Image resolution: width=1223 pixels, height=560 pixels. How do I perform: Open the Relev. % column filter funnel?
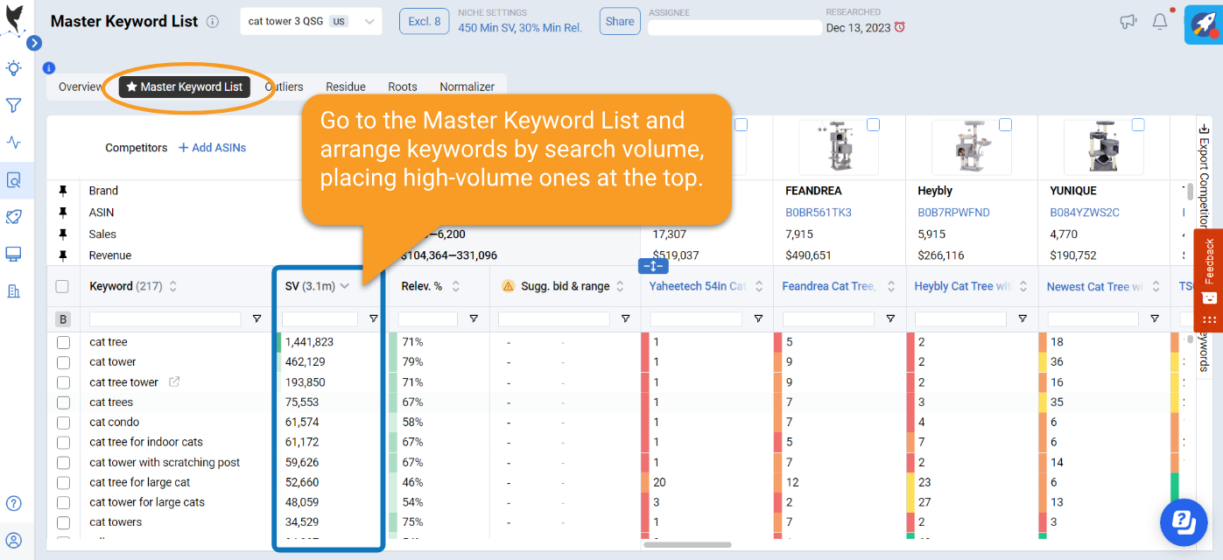click(x=474, y=318)
